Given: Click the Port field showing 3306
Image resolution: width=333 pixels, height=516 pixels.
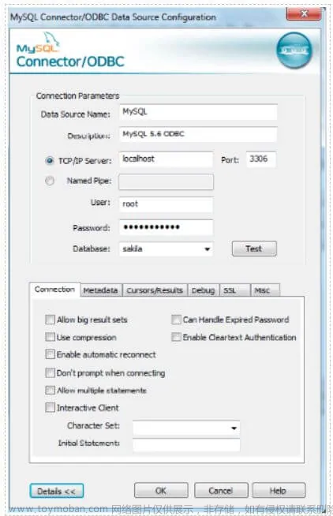Looking at the screenshot, I should (x=261, y=159).
